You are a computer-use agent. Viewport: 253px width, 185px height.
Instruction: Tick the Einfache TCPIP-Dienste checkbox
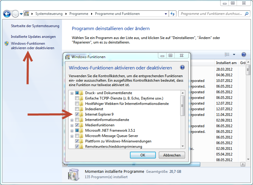pyautogui.click(x=77, y=98)
